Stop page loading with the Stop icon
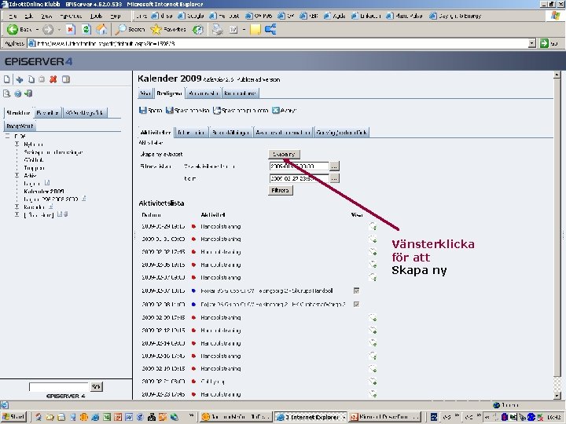566x424 pixels. coord(71,29)
